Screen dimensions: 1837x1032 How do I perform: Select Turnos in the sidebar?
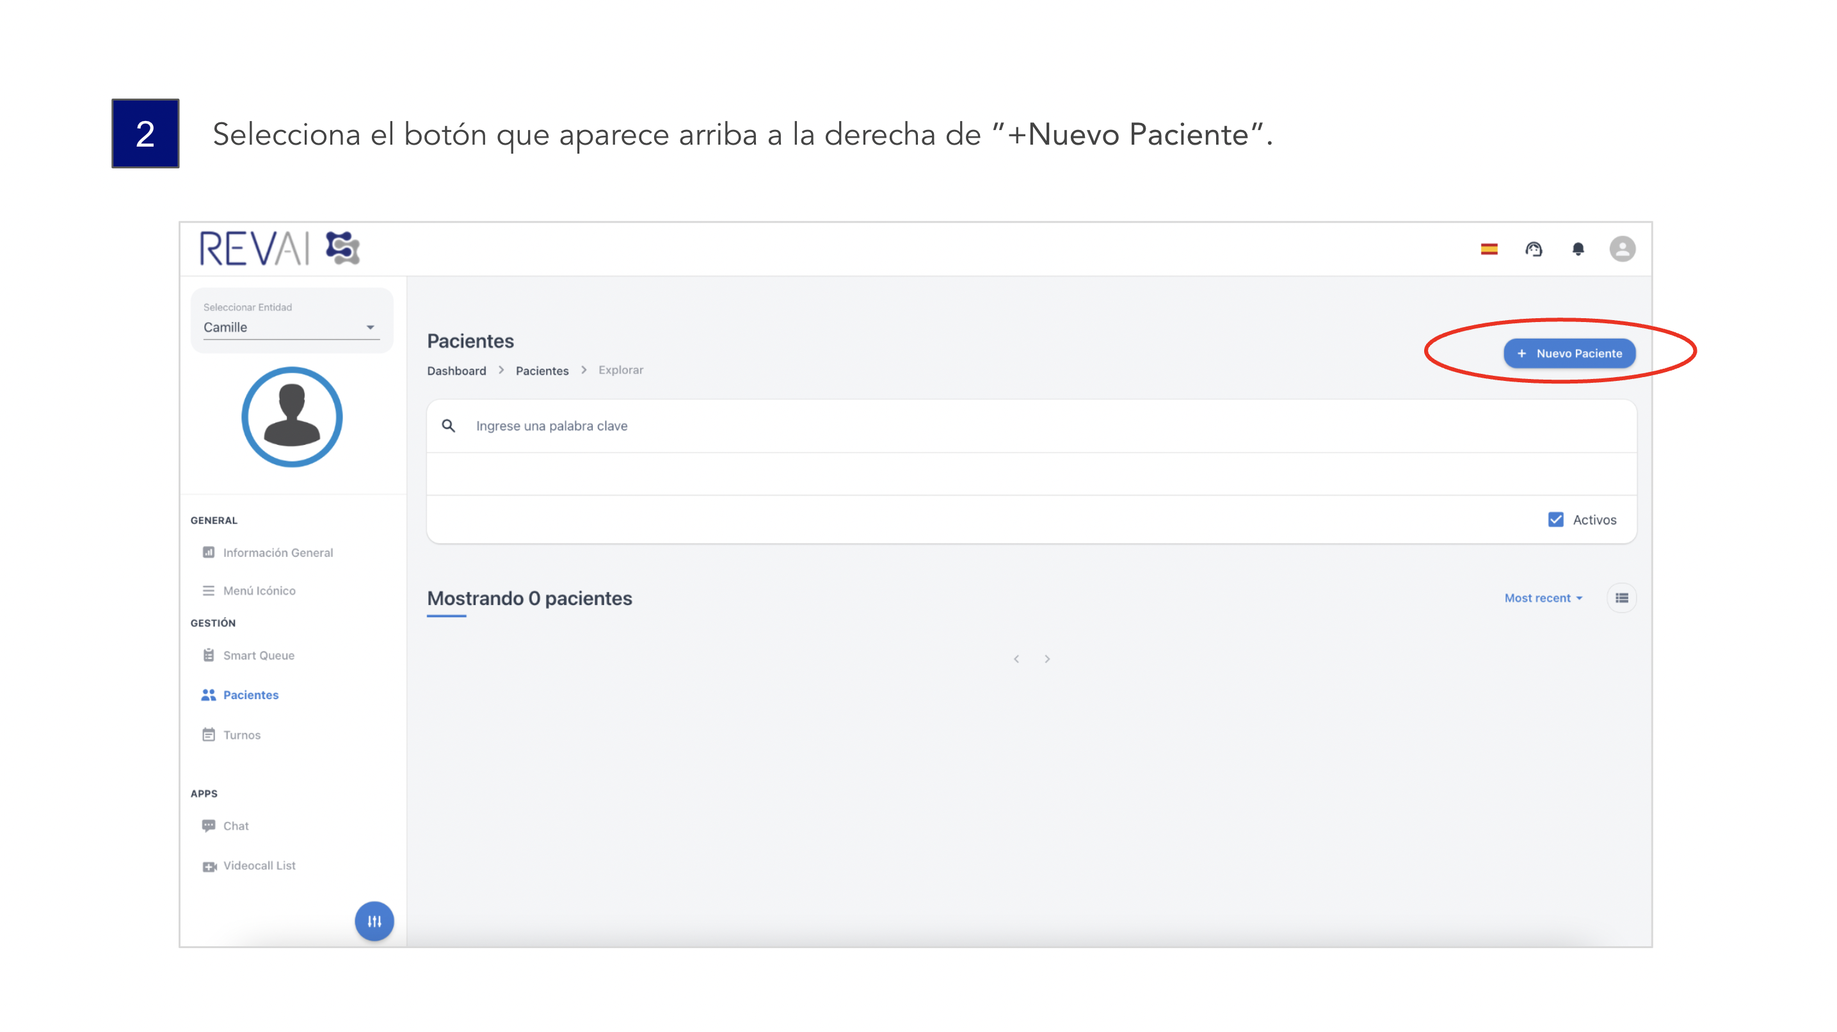coord(242,734)
